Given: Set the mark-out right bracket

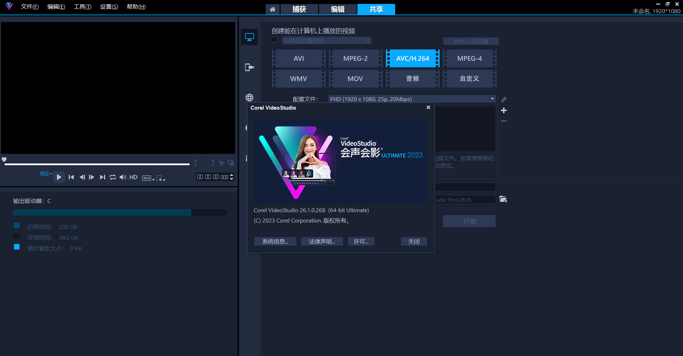Looking at the screenshot, I should pyautogui.click(x=213, y=163).
